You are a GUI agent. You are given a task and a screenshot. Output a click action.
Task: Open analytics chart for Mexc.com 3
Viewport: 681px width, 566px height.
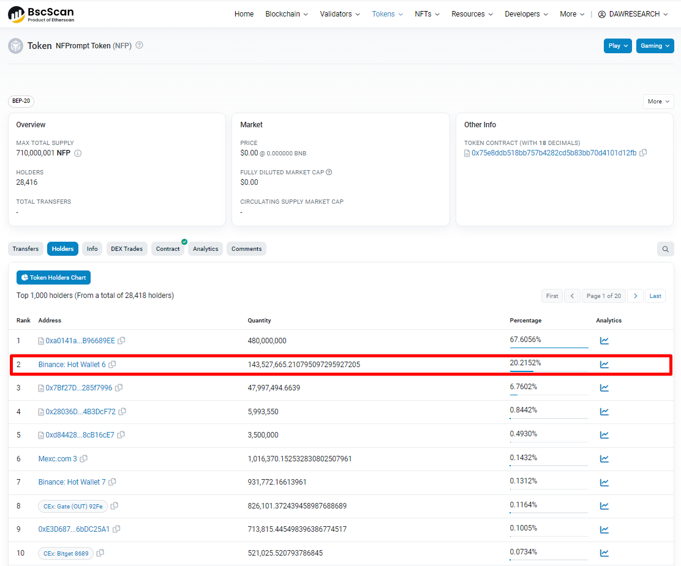pyautogui.click(x=604, y=459)
